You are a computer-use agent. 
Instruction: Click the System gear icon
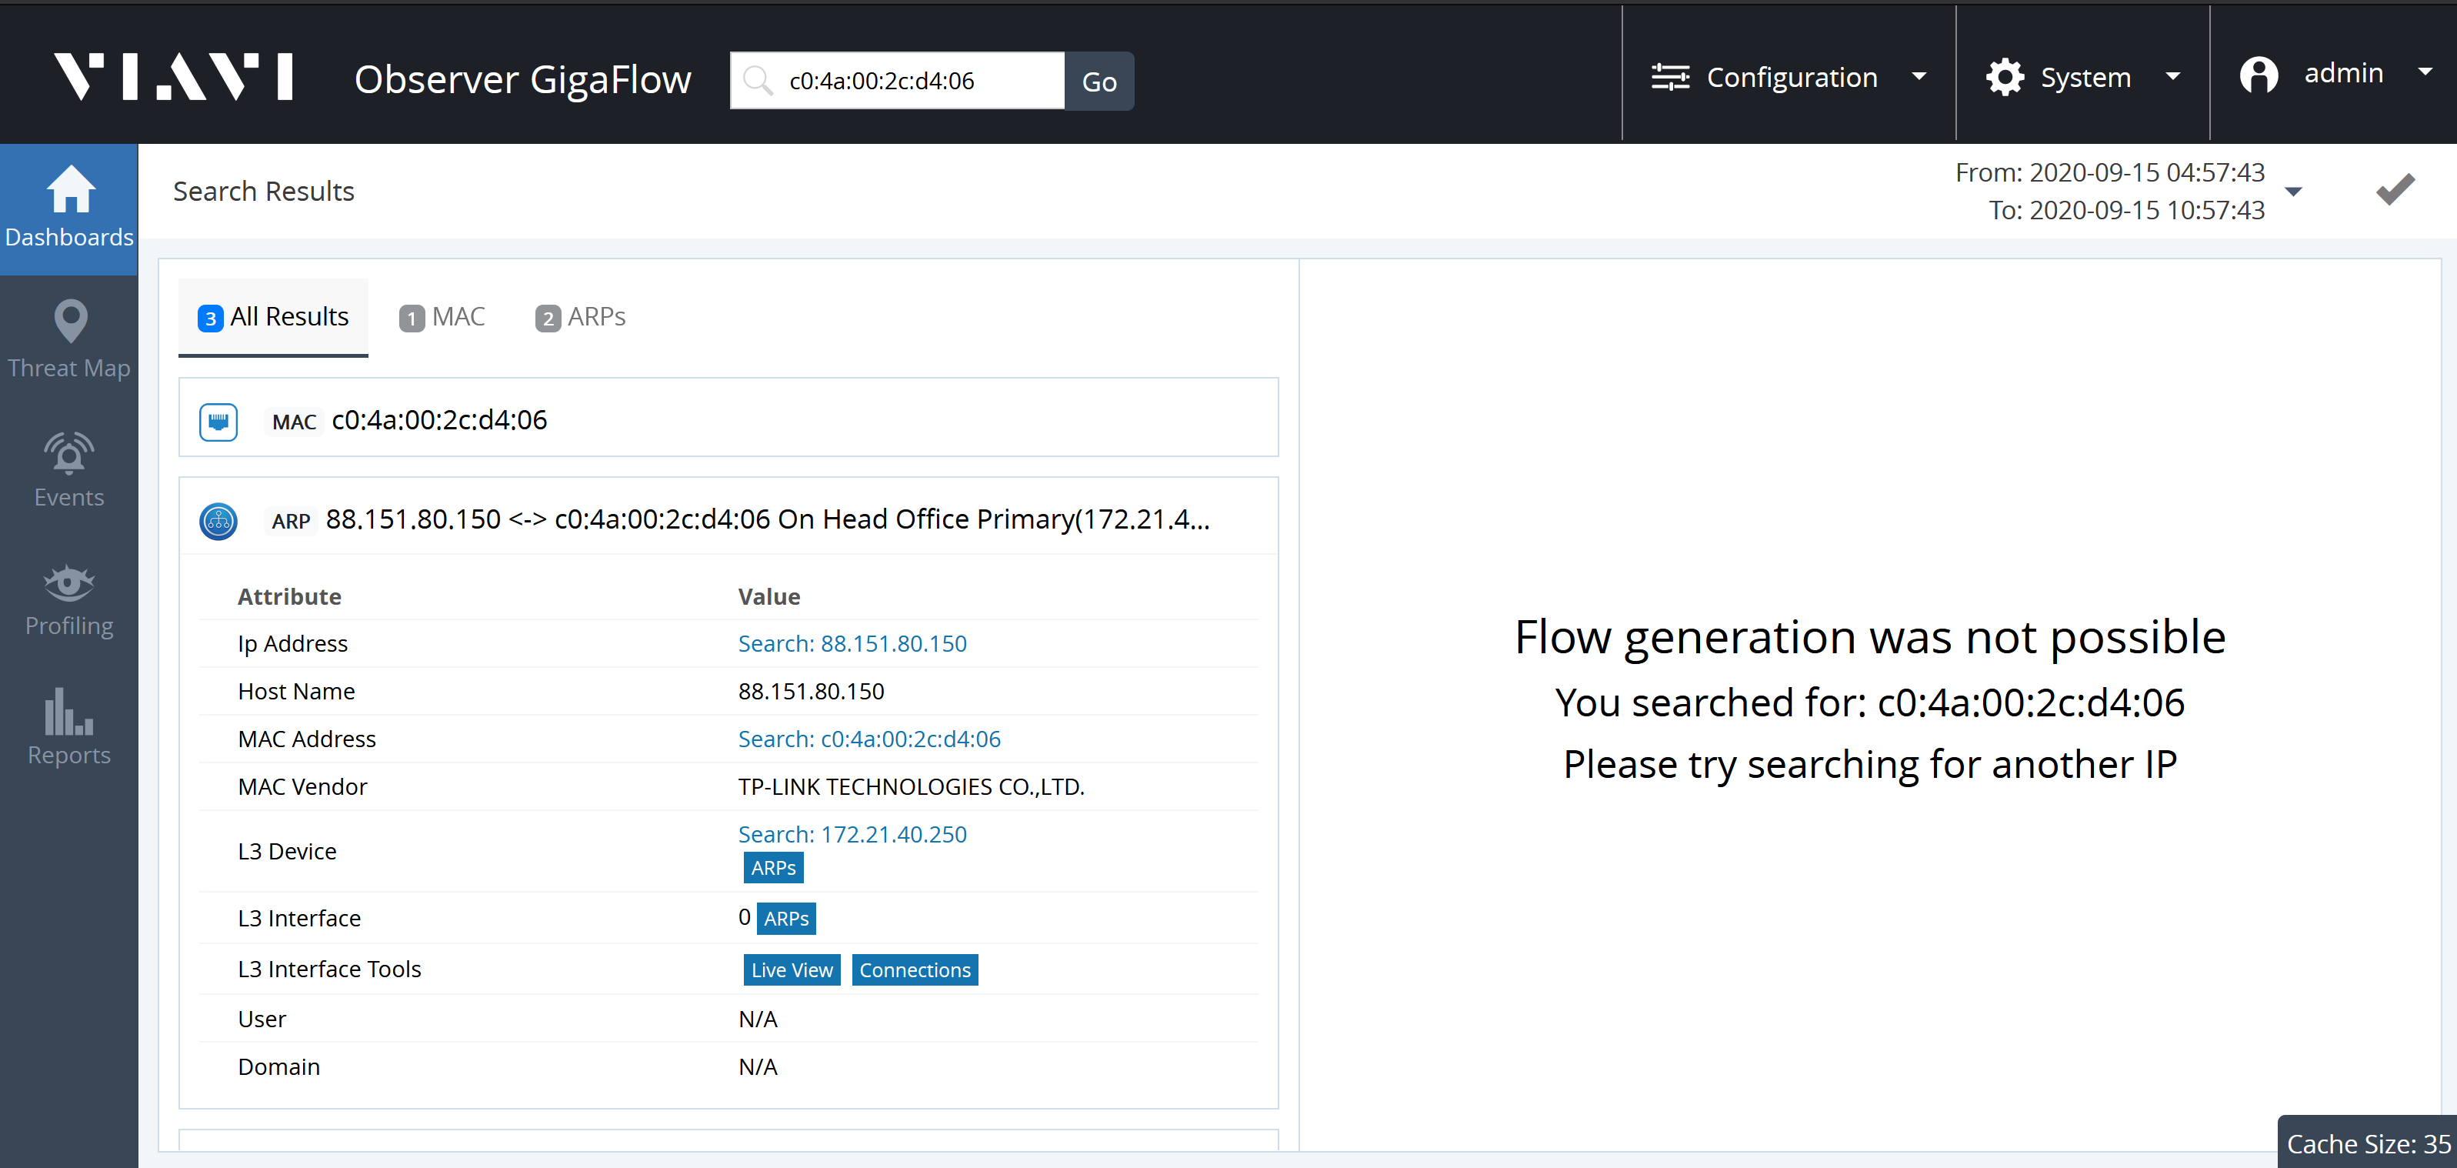pyautogui.click(x=2005, y=76)
